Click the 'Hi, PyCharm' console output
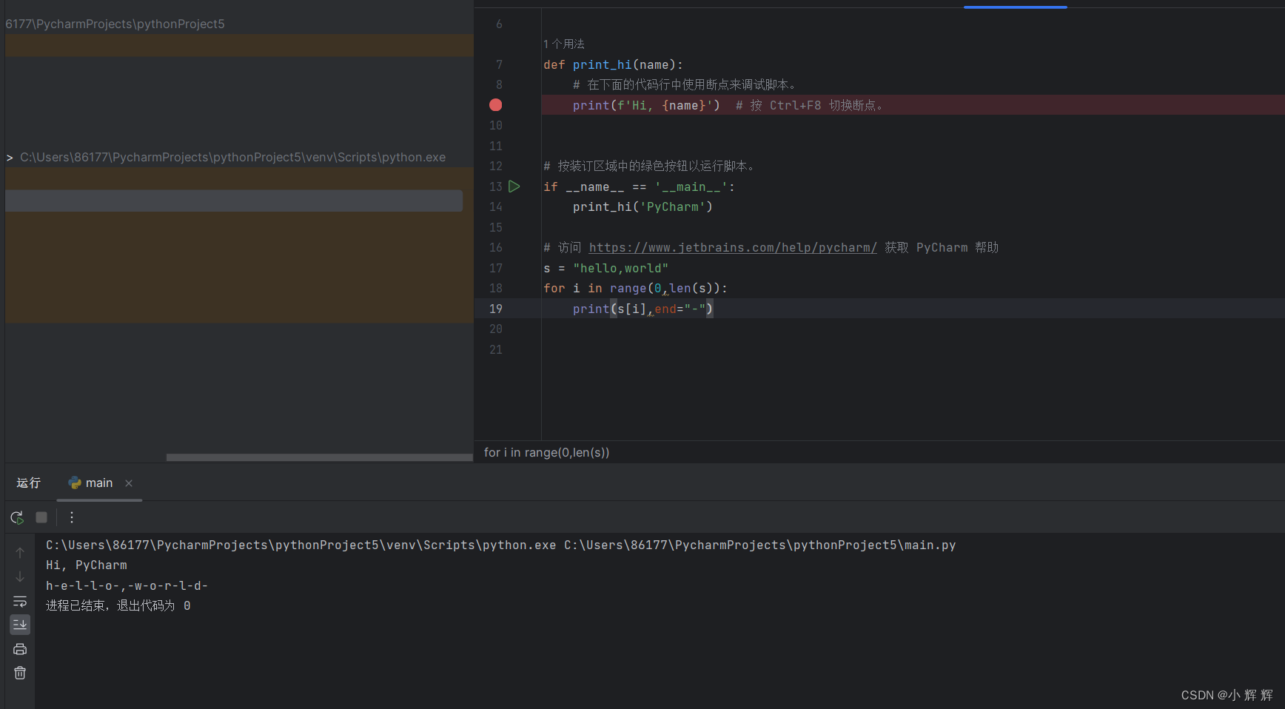Image resolution: width=1285 pixels, height=709 pixels. (87, 565)
